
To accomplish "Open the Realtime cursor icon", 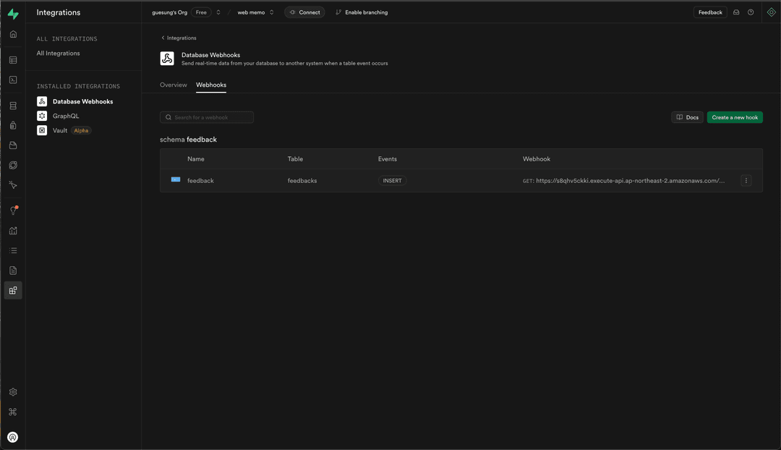I will click(x=13, y=185).
